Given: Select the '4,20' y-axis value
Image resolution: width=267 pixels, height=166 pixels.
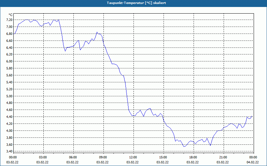Looking at the screenshot, I should click(x=10, y=124).
